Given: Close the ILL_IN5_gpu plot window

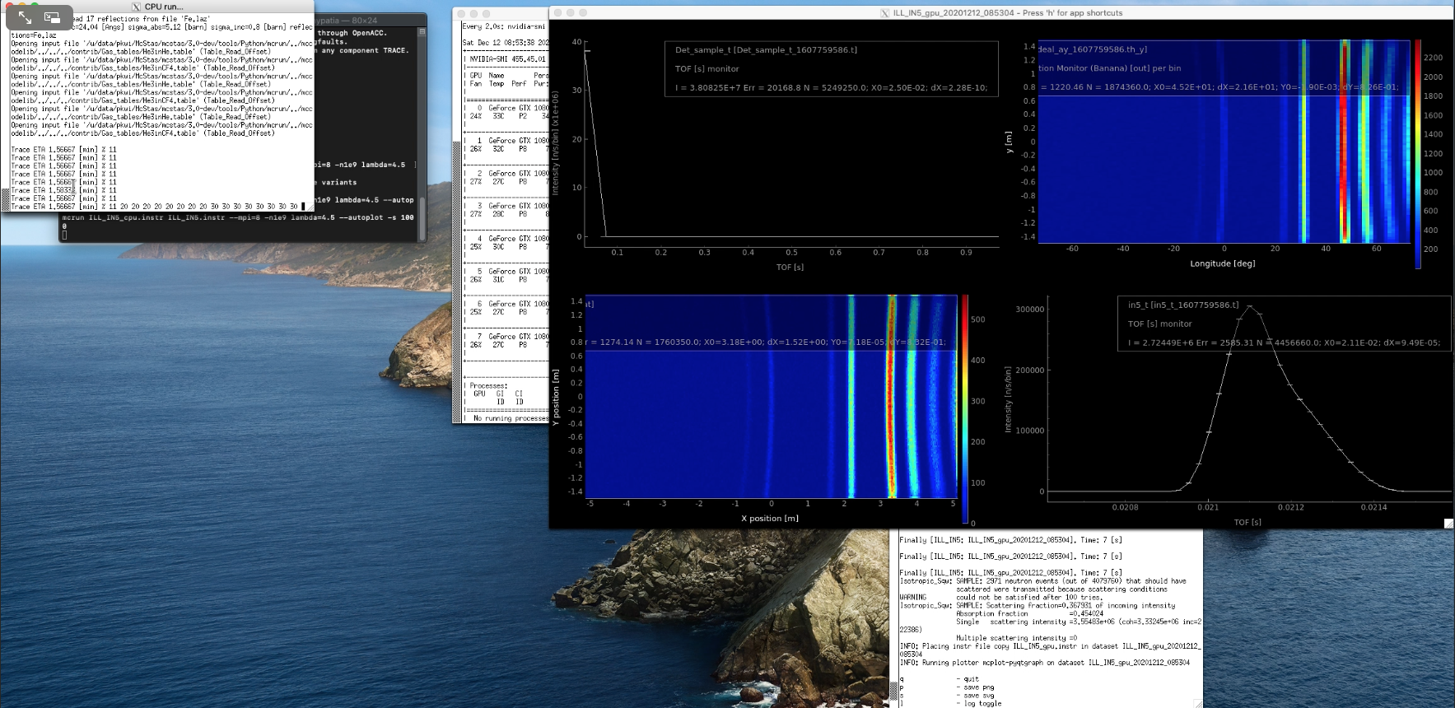Looking at the screenshot, I should (x=558, y=13).
